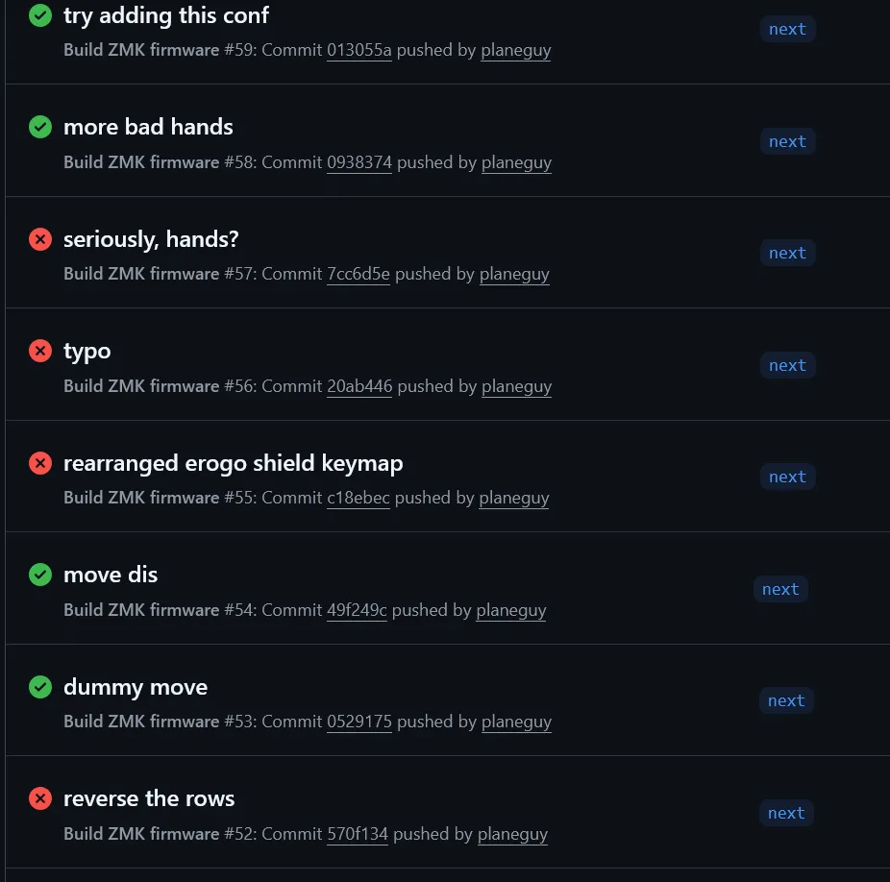This screenshot has width=890, height=882.
Task: Click 'next' branch label on run #59
Action: (x=787, y=29)
